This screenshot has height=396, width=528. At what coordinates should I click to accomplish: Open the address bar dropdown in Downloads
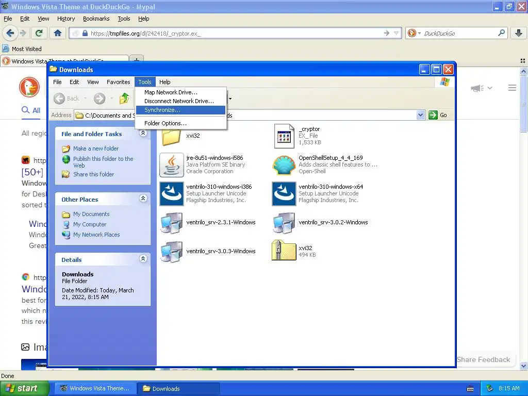[x=420, y=115]
